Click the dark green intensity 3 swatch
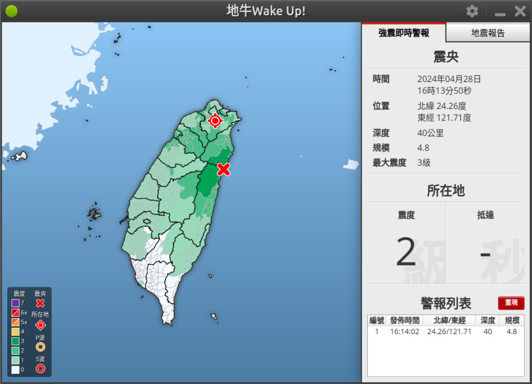532x384 pixels. coord(16,341)
